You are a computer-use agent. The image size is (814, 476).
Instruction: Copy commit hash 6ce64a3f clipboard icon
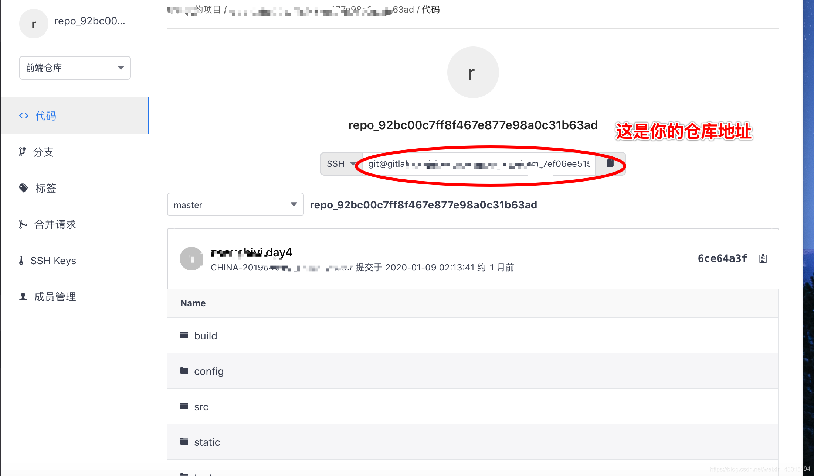click(763, 259)
